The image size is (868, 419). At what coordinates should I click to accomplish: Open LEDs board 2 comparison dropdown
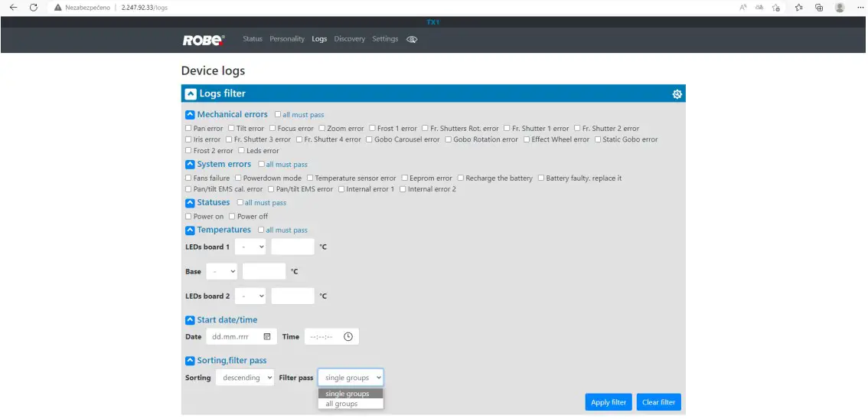click(x=250, y=296)
